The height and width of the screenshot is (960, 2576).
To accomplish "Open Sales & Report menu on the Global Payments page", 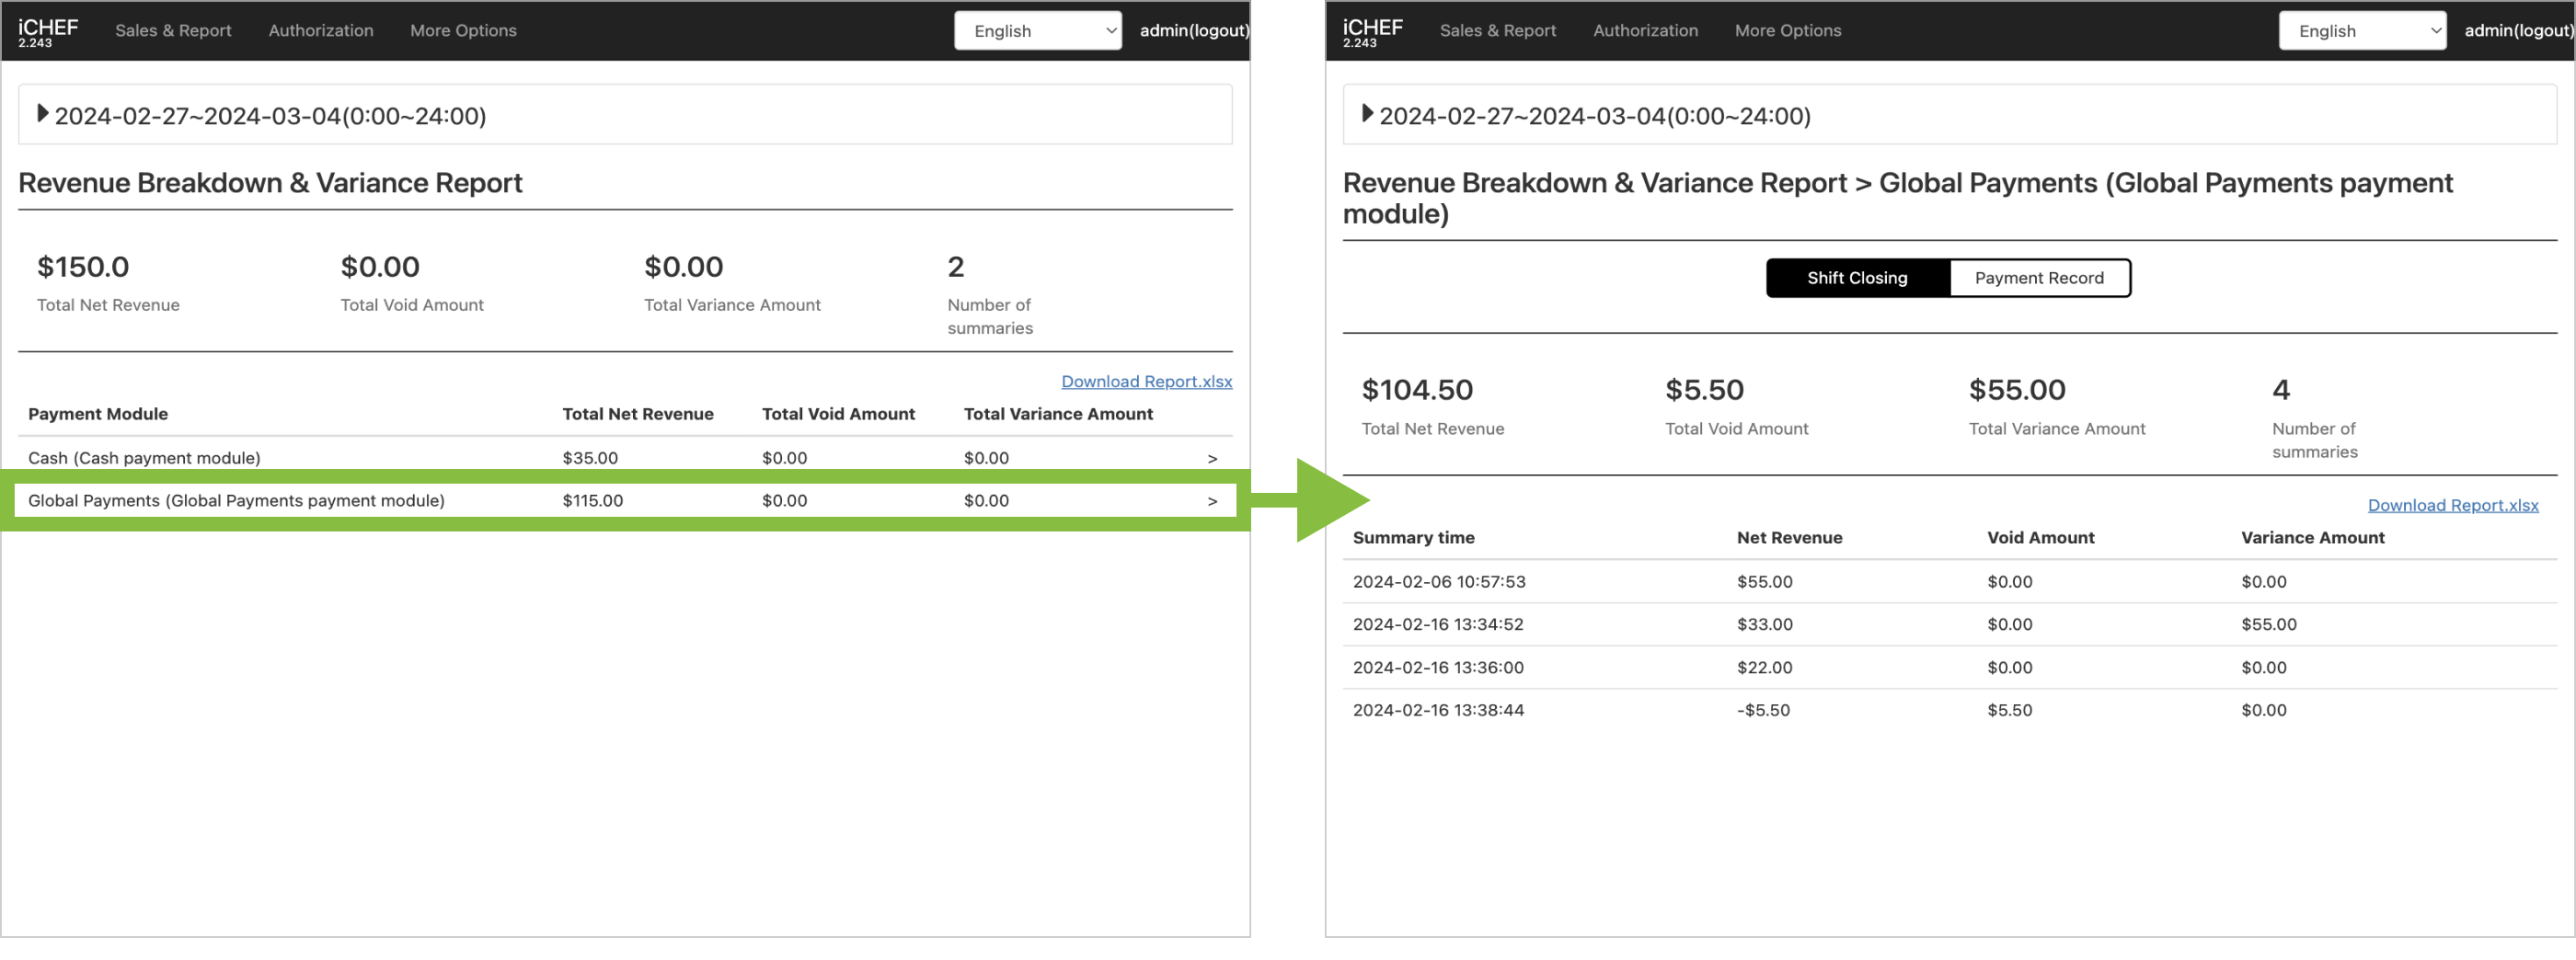I will click(x=1497, y=30).
